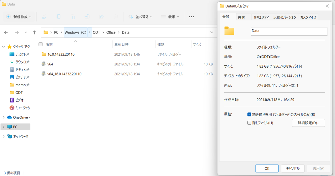This screenshot has width=335, height=176.
Task: Click the Cut scissors icon in toolbar
Action: [44, 17]
